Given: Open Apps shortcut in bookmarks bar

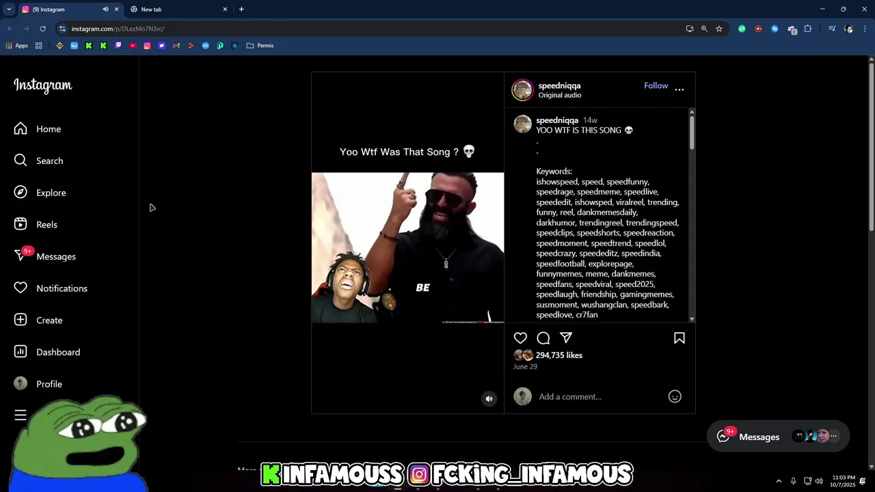Looking at the screenshot, I should (16, 46).
